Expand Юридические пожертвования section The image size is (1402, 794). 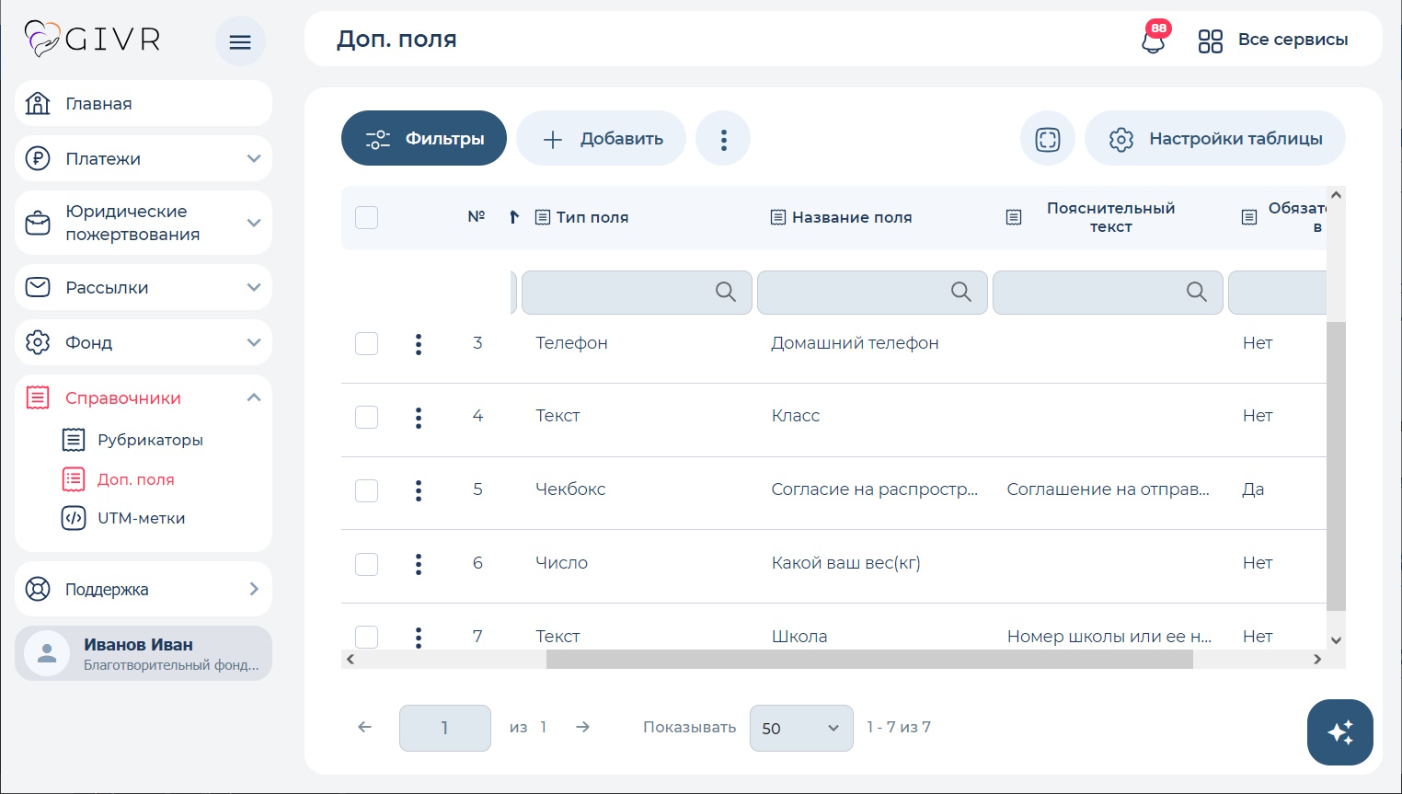tap(144, 223)
